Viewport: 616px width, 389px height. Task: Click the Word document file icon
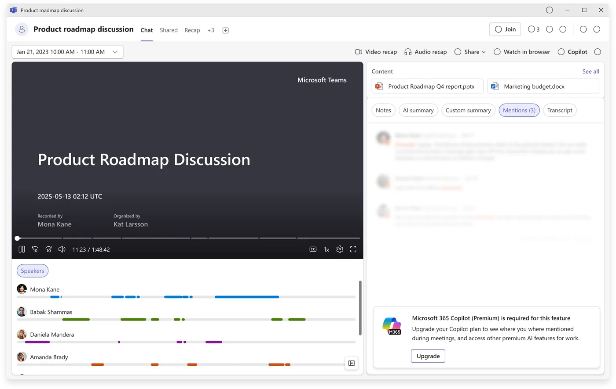tap(495, 86)
